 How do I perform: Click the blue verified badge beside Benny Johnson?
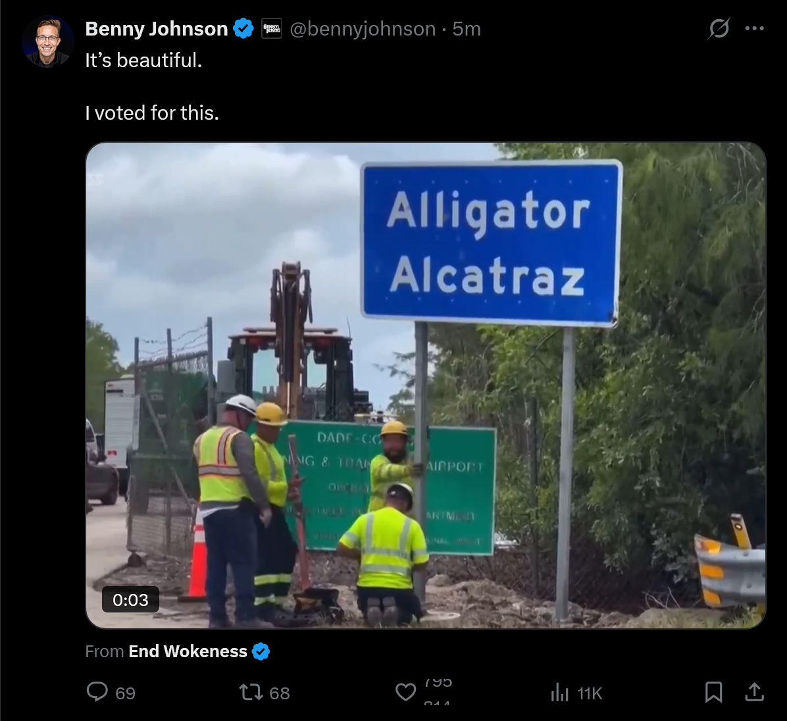point(243,28)
